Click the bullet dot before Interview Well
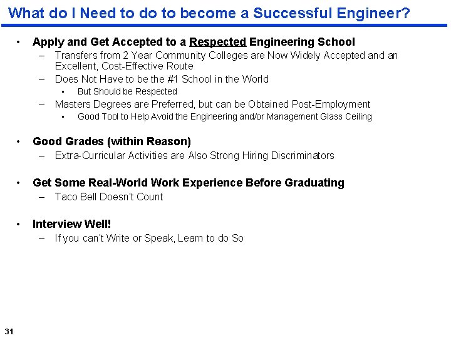 (x=18, y=224)
